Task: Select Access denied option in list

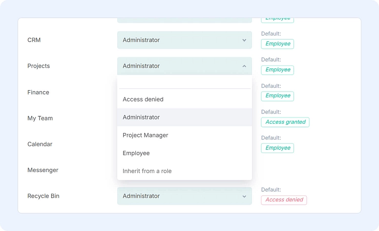Action: click(143, 99)
